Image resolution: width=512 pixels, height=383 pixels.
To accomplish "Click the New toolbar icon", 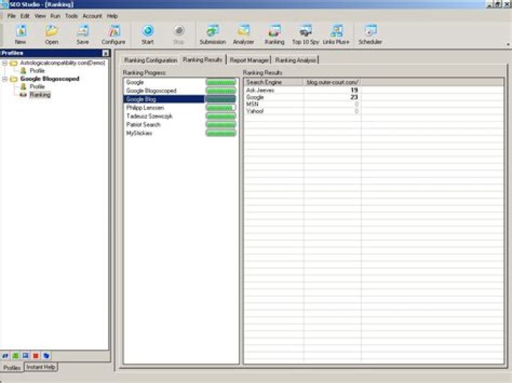I will (21, 34).
